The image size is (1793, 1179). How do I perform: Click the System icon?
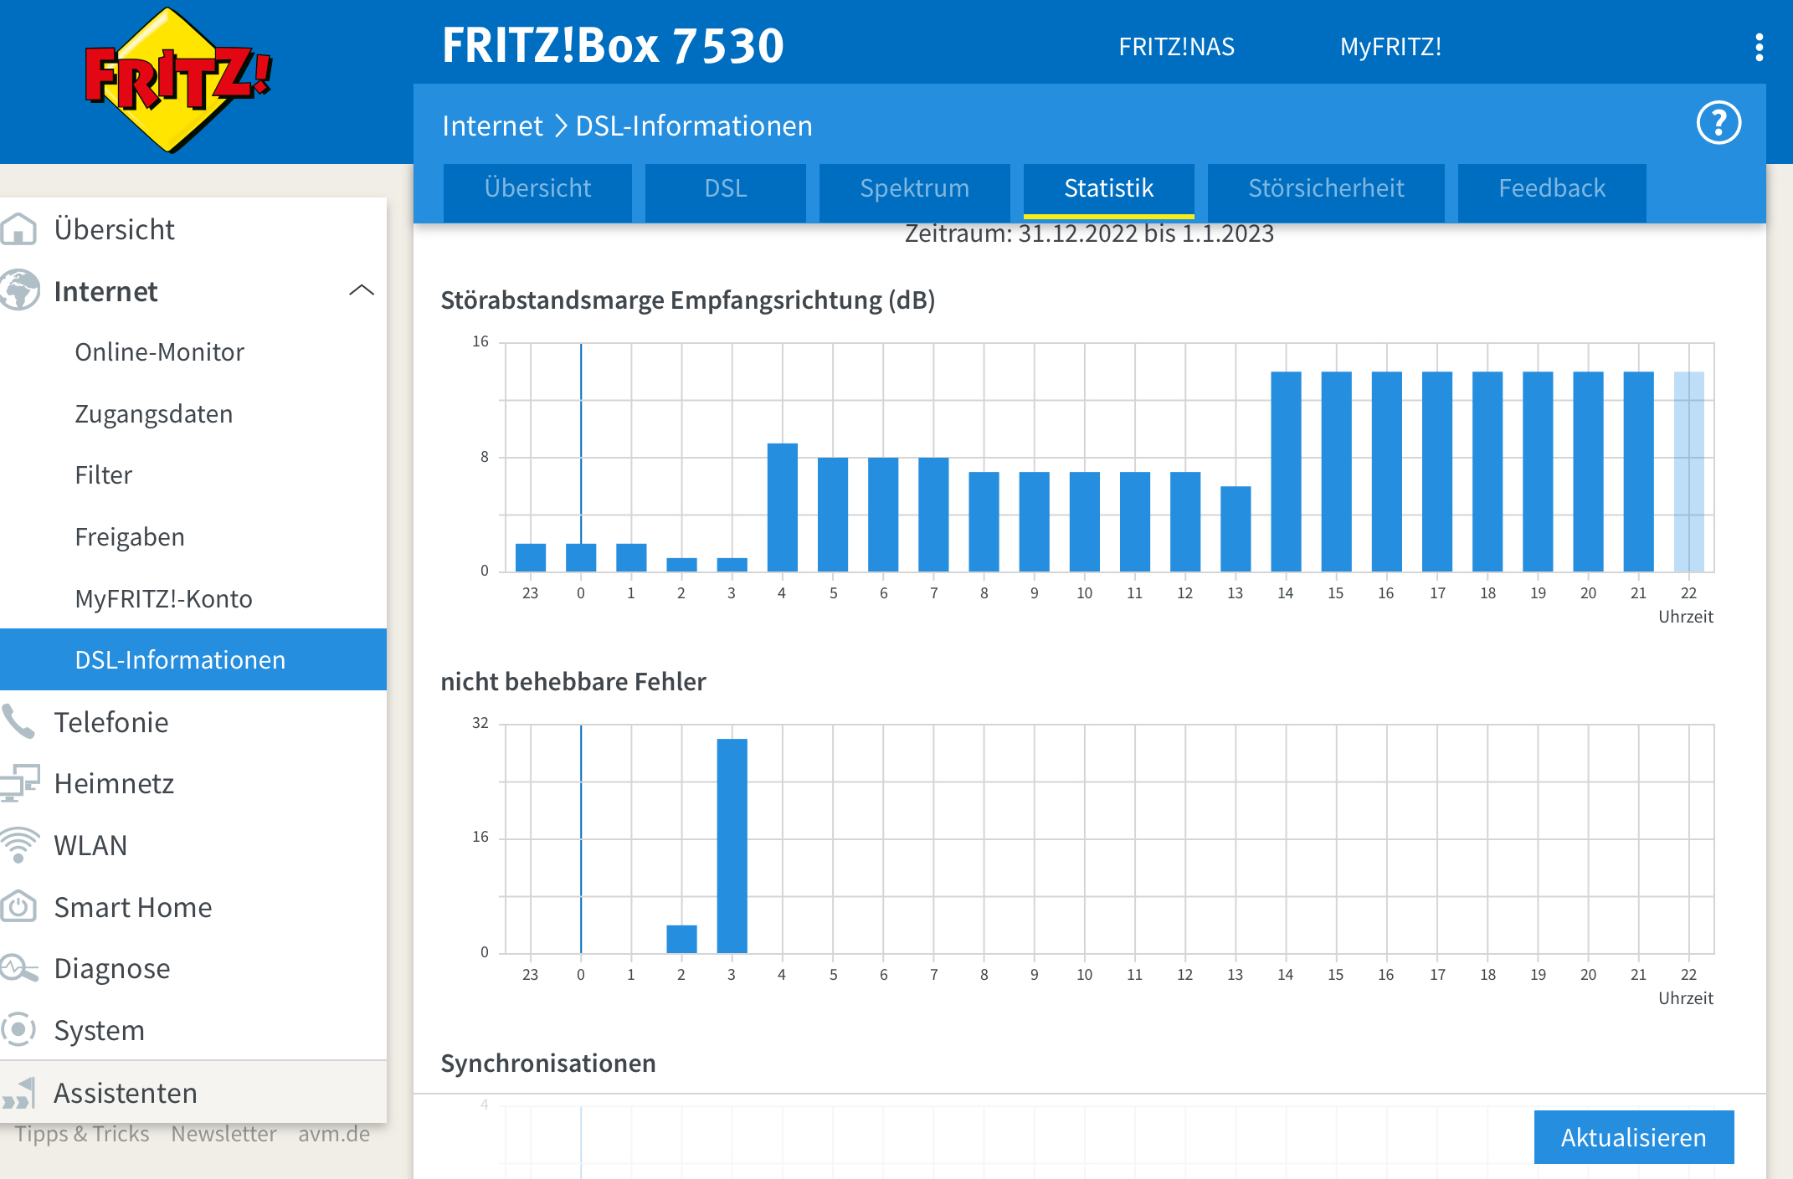[18, 1029]
